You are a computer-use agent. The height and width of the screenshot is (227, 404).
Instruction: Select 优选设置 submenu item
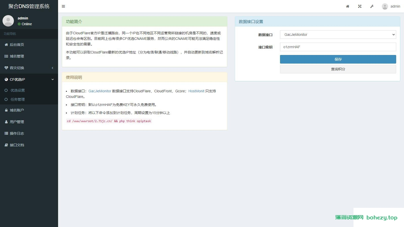[x=29, y=90]
